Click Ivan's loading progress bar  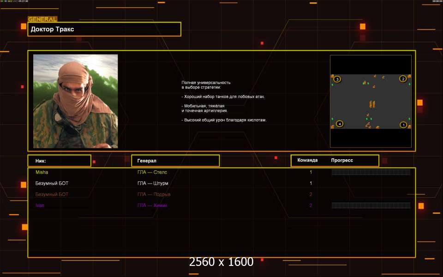(x=371, y=205)
